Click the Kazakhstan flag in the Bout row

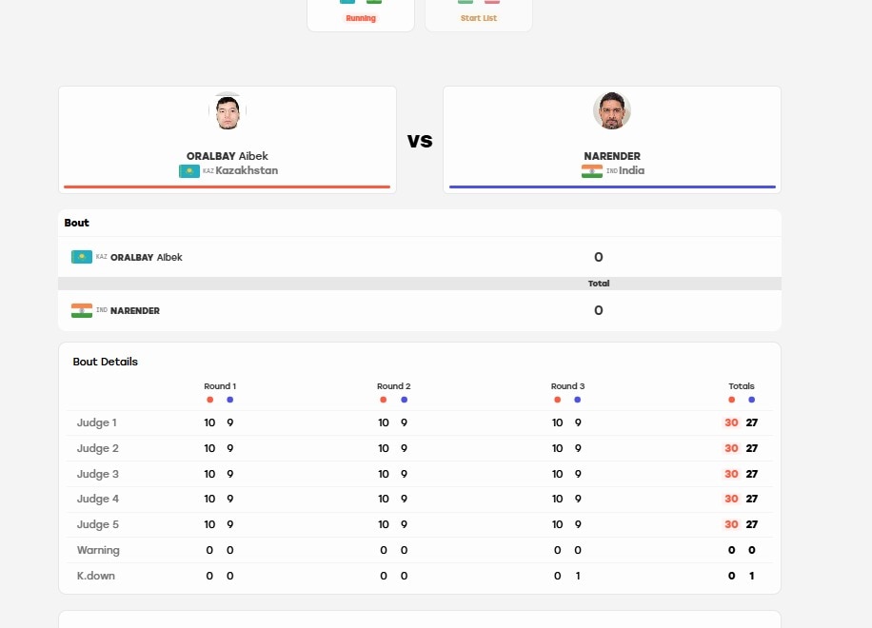point(82,257)
